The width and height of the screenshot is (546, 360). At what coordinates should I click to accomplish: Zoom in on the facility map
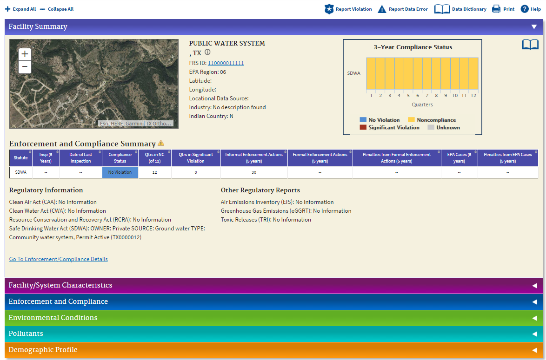(x=25, y=54)
